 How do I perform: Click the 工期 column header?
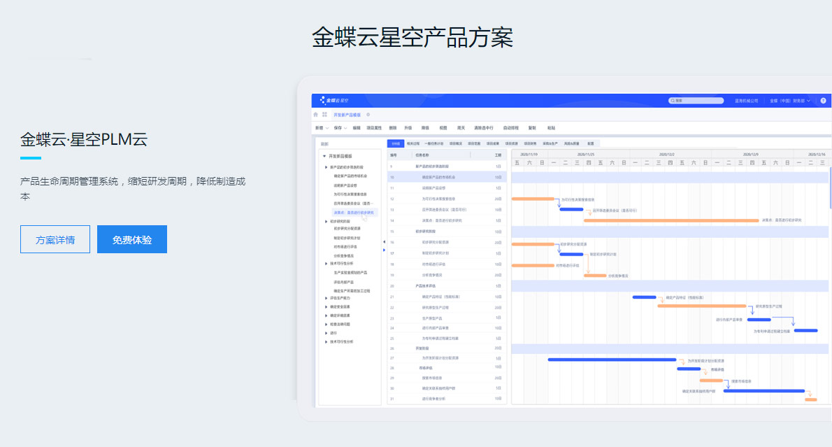tap(498, 155)
